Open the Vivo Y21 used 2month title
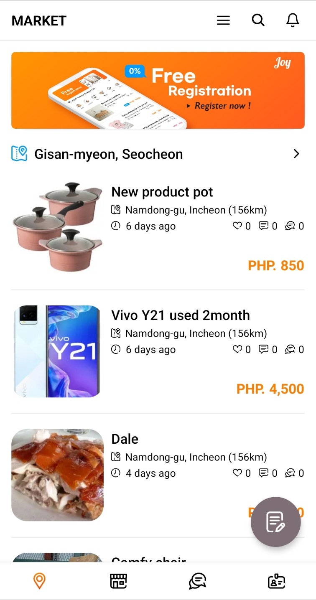 pyautogui.click(x=180, y=315)
